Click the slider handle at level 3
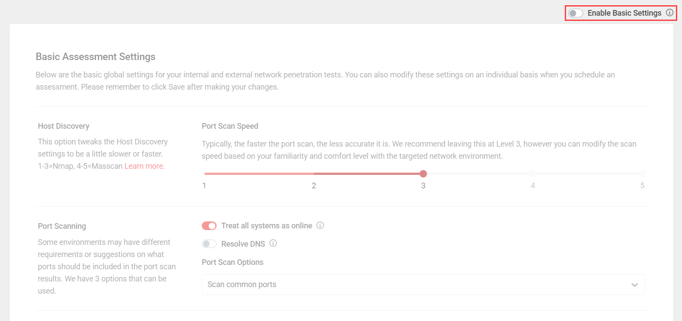The width and height of the screenshot is (682, 321). pyautogui.click(x=423, y=174)
